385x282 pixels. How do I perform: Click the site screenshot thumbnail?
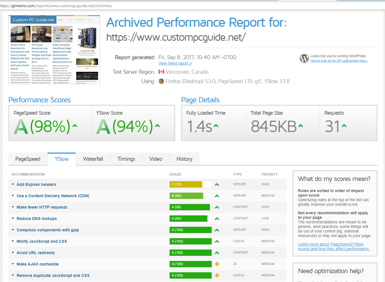[x=54, y=50]
